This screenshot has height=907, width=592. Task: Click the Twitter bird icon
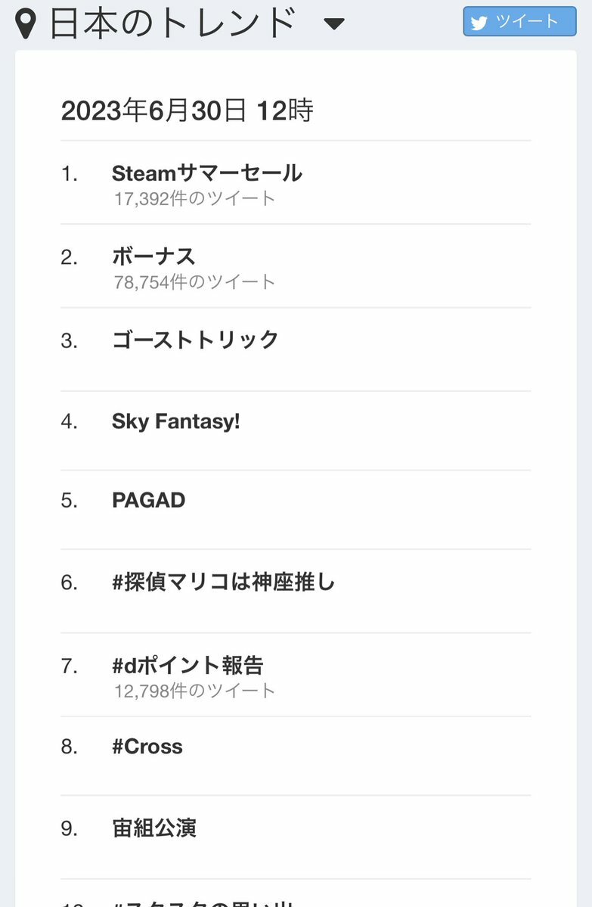[479, 23]
